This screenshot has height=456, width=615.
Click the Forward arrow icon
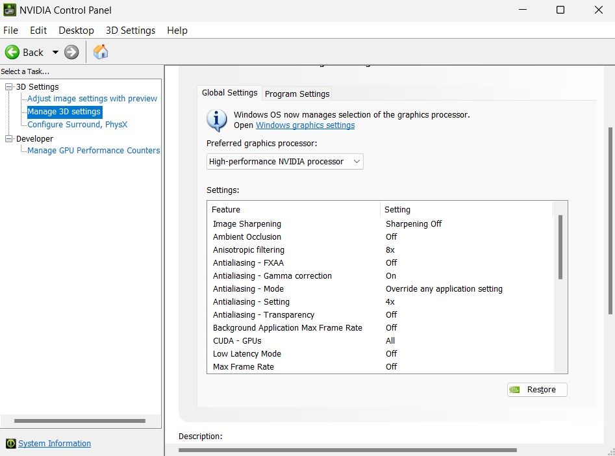(71, 53)
